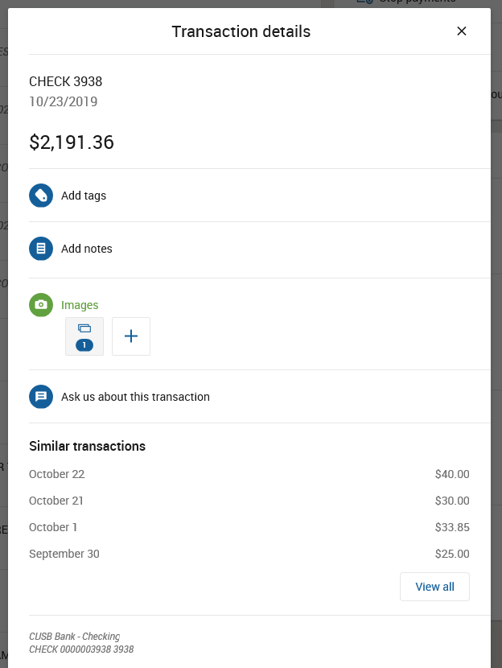Click the CHECK 3938 transaction title
The image size is (502, 668).
66,81
